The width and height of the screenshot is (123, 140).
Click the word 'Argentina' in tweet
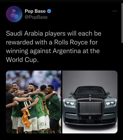67,51
